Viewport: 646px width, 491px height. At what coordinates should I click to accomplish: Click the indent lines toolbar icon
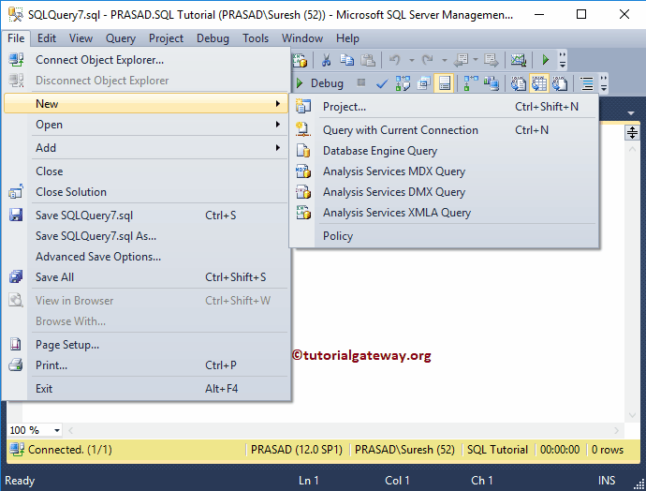click(x=587, y=83)
